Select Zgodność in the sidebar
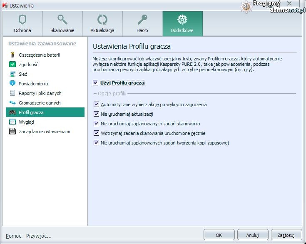Screen dimensions: 306x244 (x=45, y=65)
